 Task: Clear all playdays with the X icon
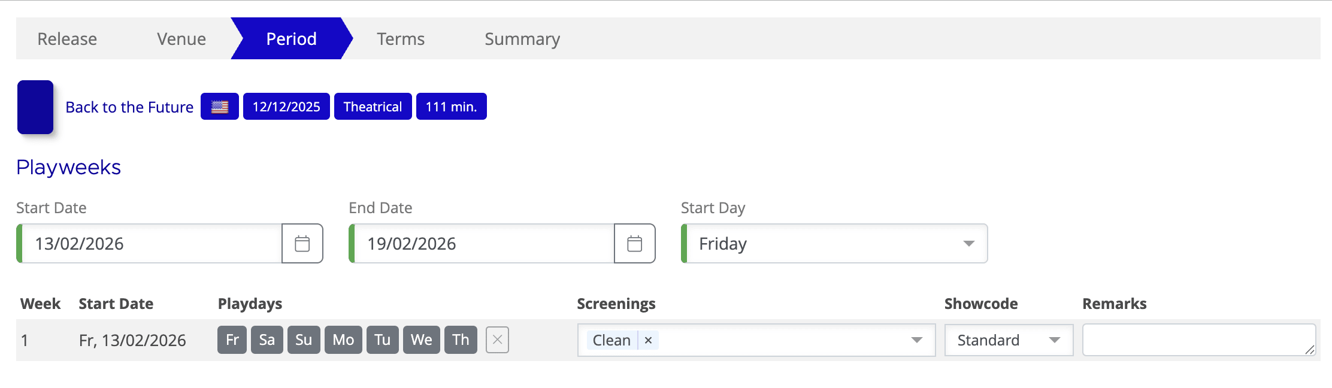497,339
